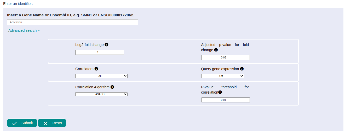Open the Correlators info icon

(x=96, y=69)
